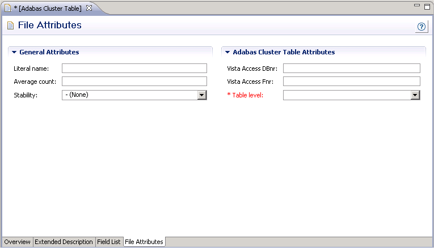434x248 pixels.
Task: Click the File Attributes page header icon
Action: click(x=10, y=25)
